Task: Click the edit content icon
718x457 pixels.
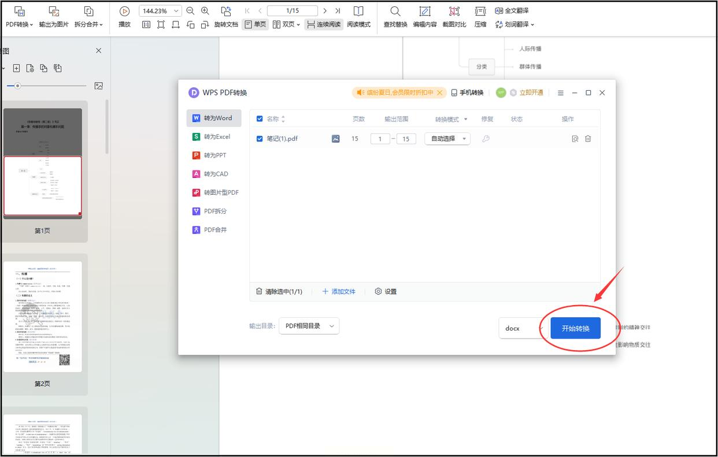Action: click(x=425, y=11)
